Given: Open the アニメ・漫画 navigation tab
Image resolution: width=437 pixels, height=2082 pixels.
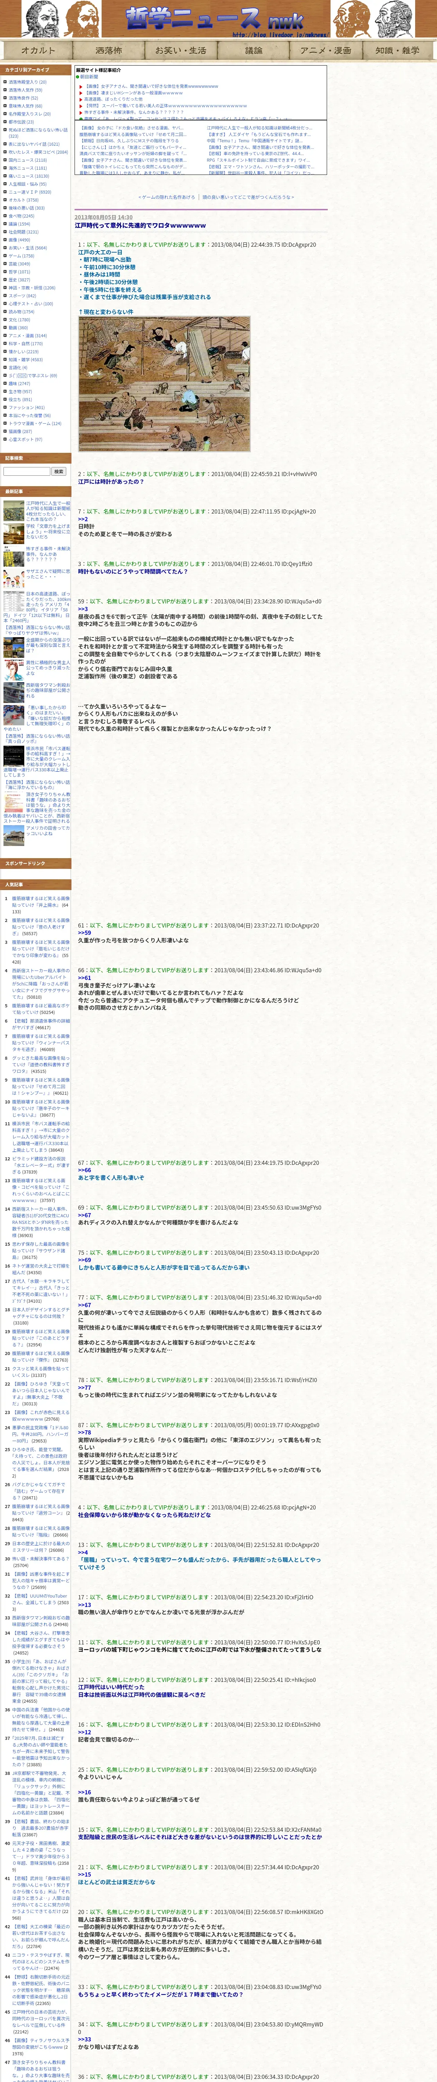Looking at the screenshot, I should [x=326, y=50].
